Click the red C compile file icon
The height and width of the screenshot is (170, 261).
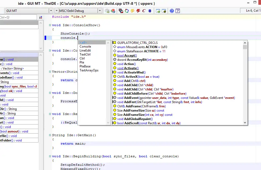(x=144, y=11)
